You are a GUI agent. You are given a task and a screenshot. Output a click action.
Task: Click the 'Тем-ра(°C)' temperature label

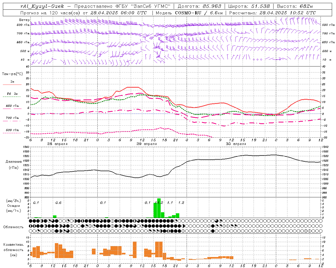[x=12, y=74]
